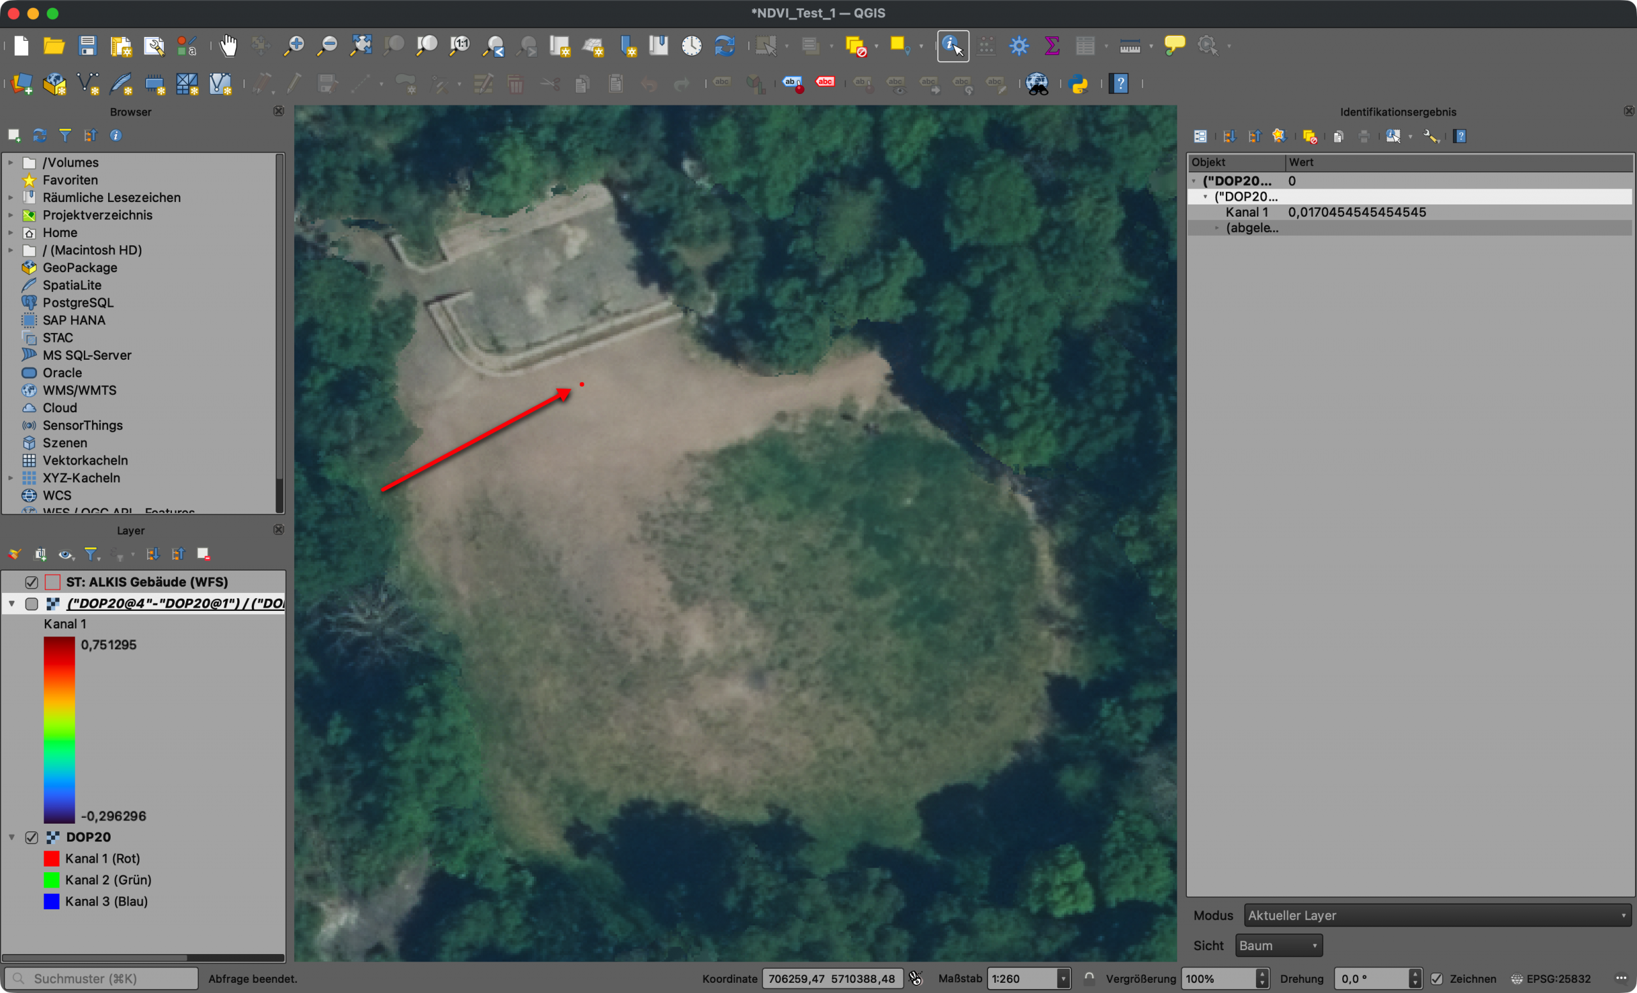Viewport: 1637px width, 993px height.
Task: Activate the Identify Features tool
Action: click(x=953, y=46)
